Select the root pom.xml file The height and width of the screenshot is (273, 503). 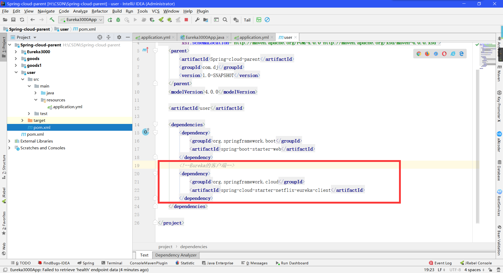coord(35,134)
